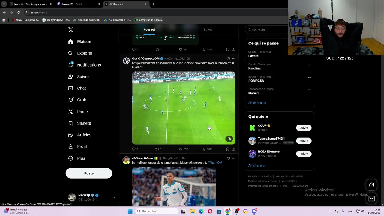Follow TysmeSucre97434 account
The width and height of the screenshot is (384, 216).
304,141
